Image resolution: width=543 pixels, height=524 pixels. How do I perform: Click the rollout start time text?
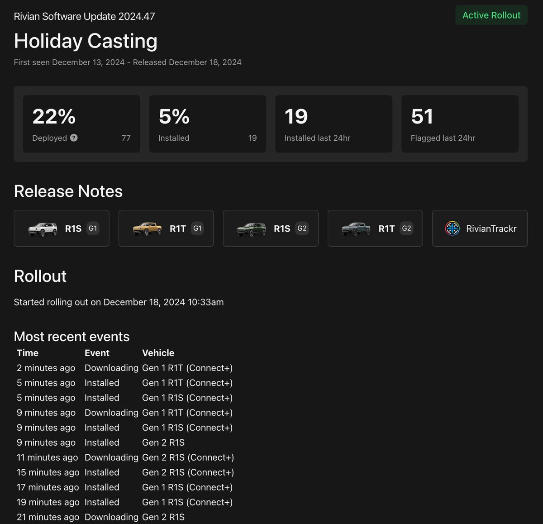119,302
